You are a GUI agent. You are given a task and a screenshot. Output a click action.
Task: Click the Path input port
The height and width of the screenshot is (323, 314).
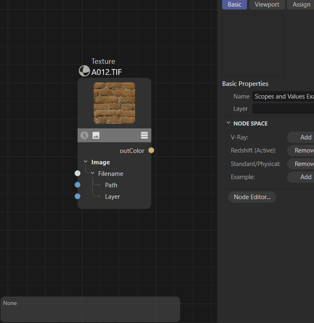point(77,185)
